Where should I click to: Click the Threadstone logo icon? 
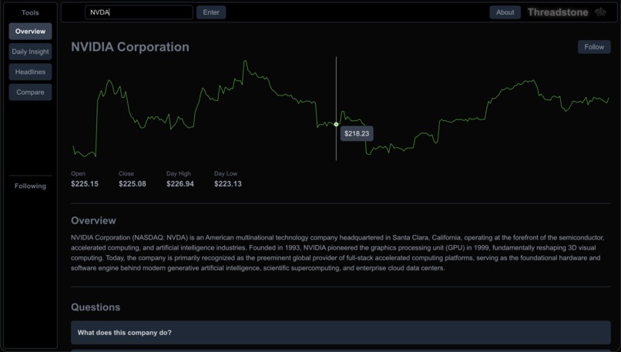click(600, 12)
